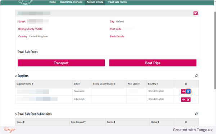Click United Kingdom in Edinburgh row
The height and width of the screenshot is (134, 216).
(156, 99)
